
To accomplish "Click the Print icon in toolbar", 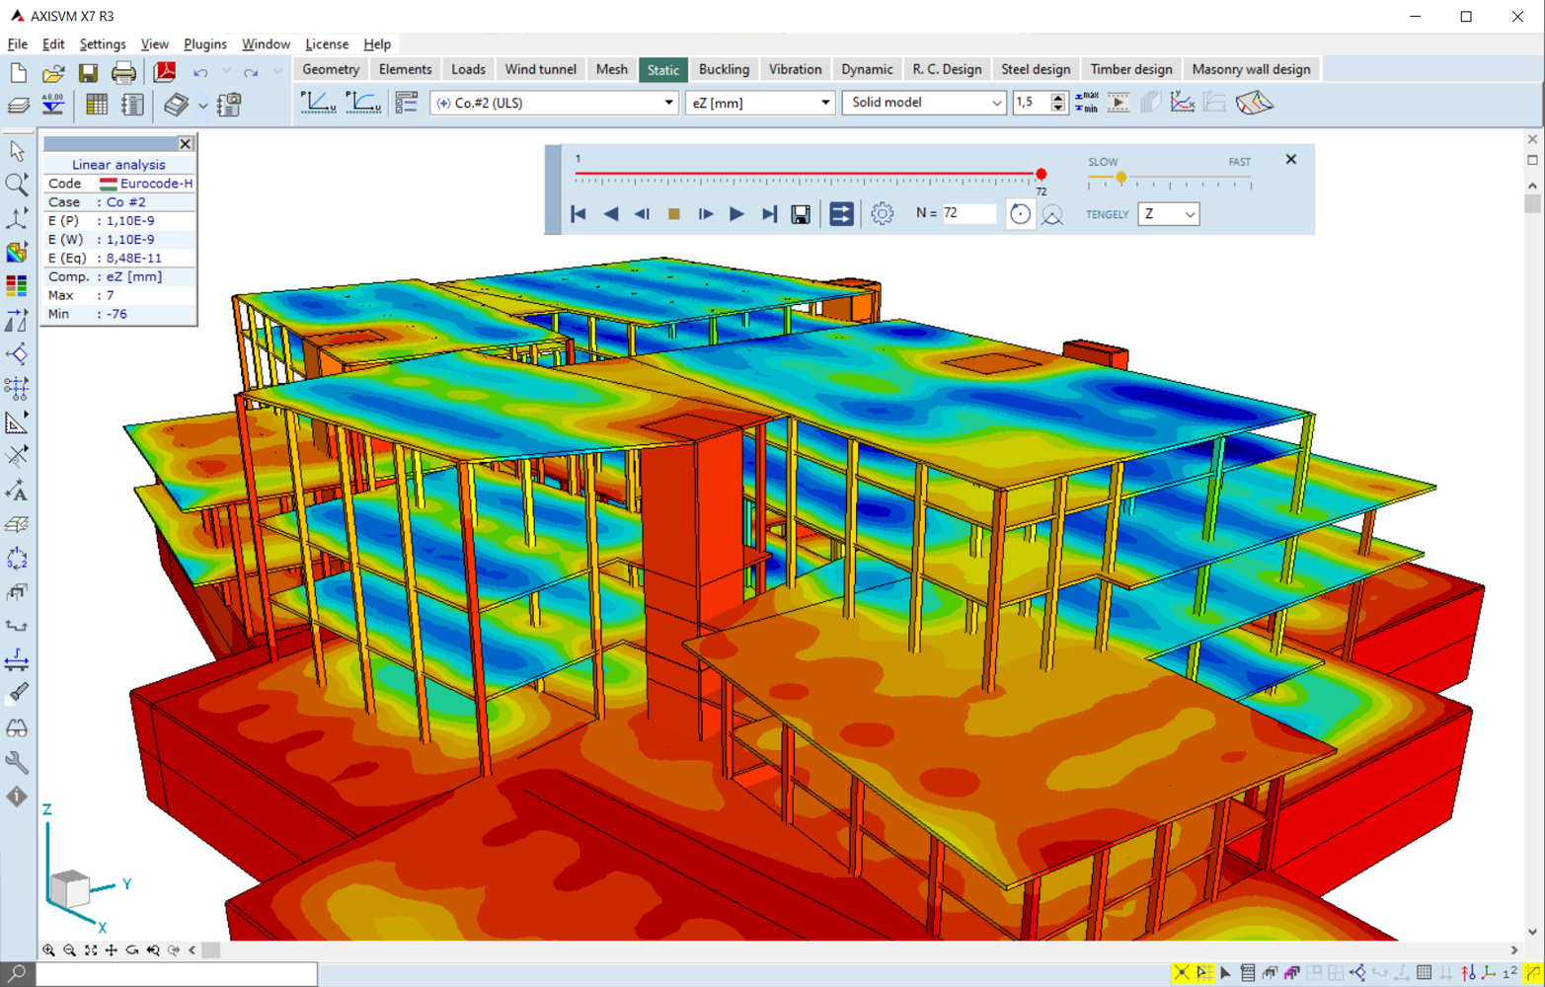I will click(123, 72).
